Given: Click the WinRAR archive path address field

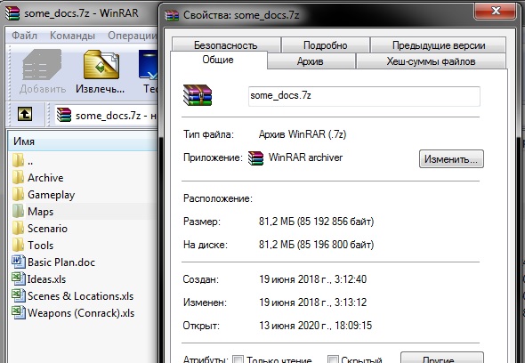Looking at the screenshot, I should 107,115.
